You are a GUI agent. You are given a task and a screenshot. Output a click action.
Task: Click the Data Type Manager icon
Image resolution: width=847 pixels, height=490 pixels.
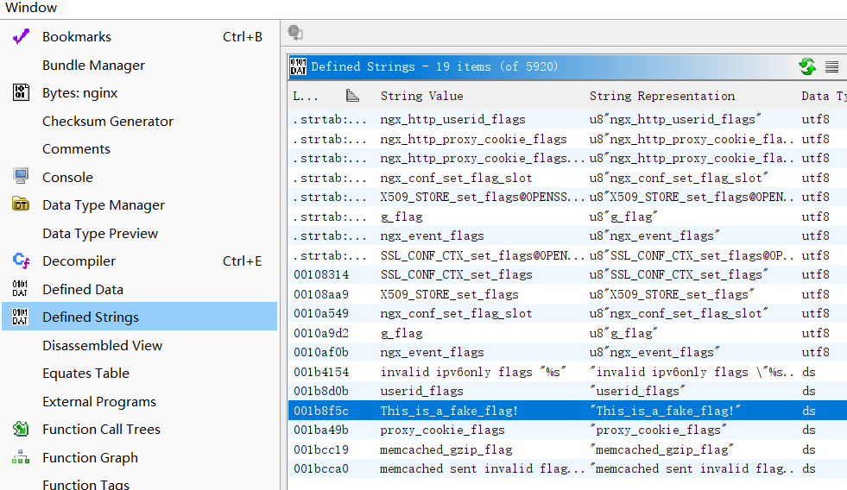pos(21,204)
